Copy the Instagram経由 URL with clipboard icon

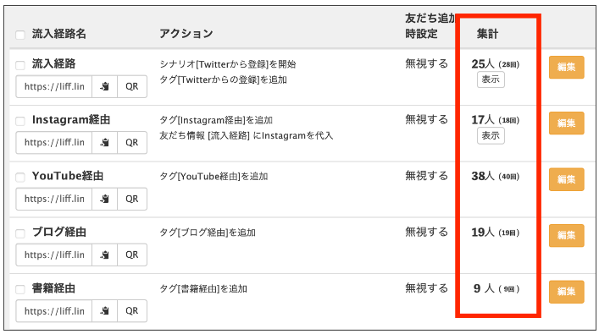(104, 143)
